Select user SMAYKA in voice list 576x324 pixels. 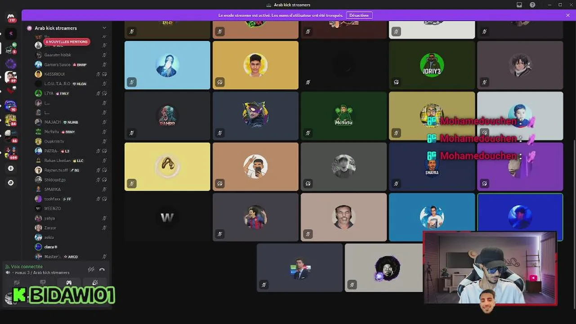click(71, 189)
